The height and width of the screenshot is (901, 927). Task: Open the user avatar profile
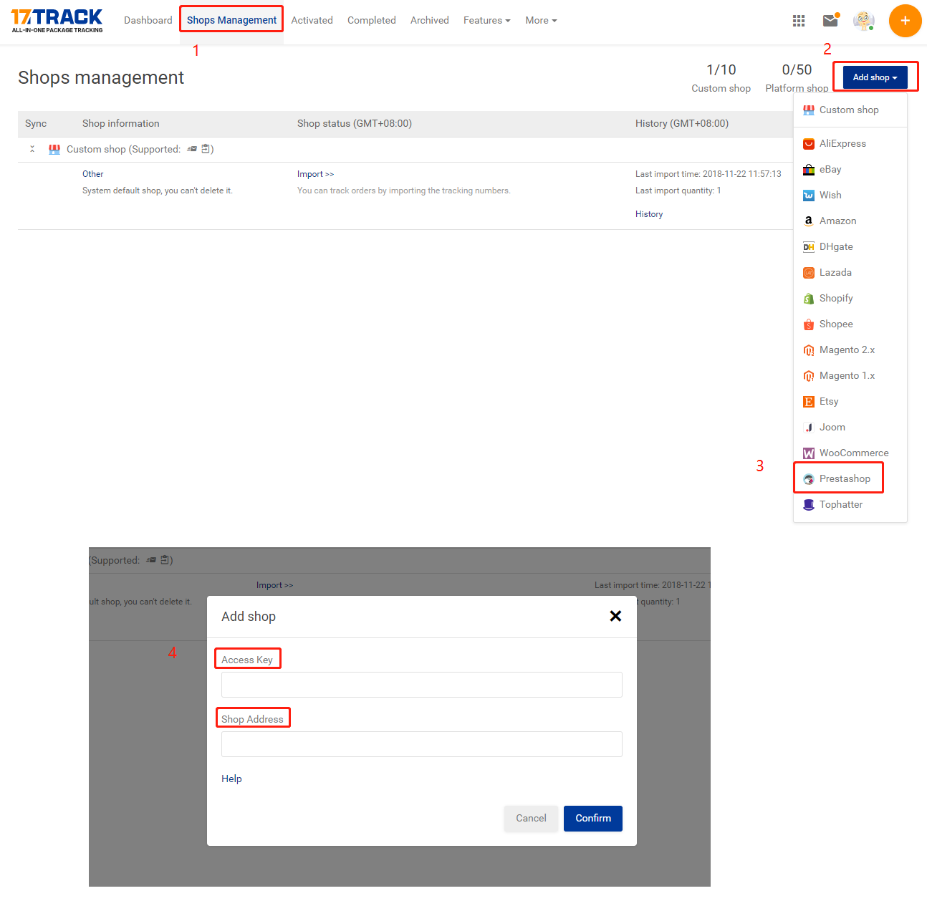coord(864,20)
